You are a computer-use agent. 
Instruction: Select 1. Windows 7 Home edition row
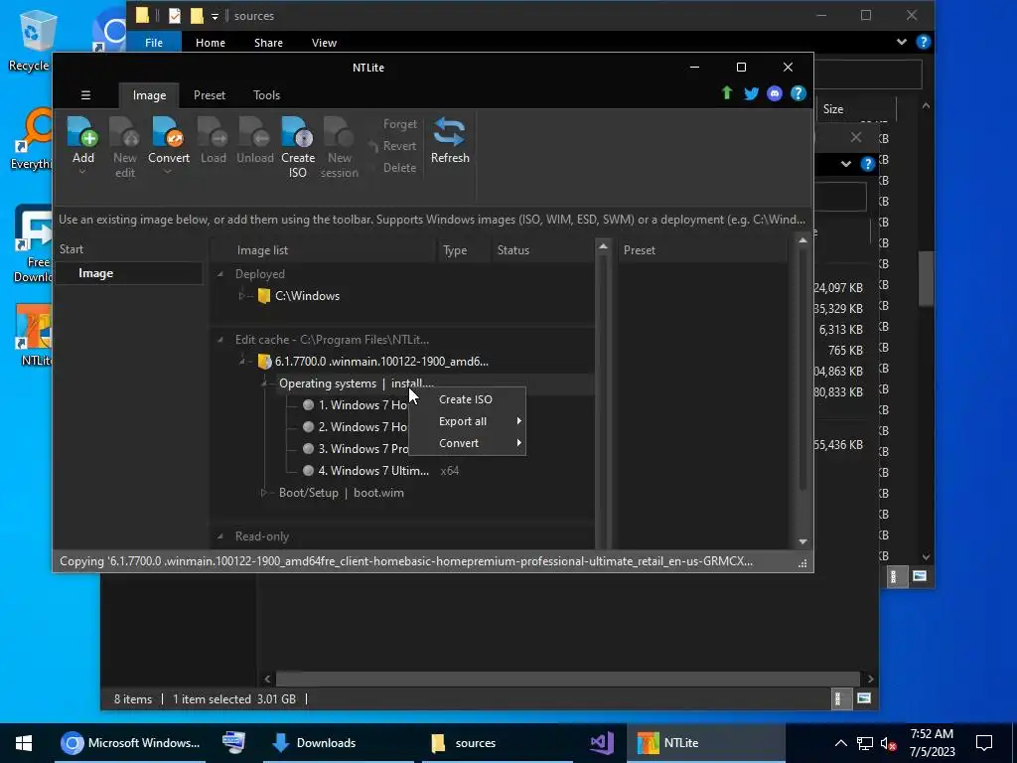point(357,405)
